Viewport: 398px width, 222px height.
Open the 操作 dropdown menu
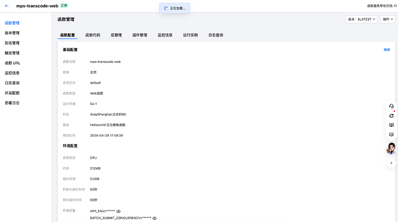click(x=388, y=19)
